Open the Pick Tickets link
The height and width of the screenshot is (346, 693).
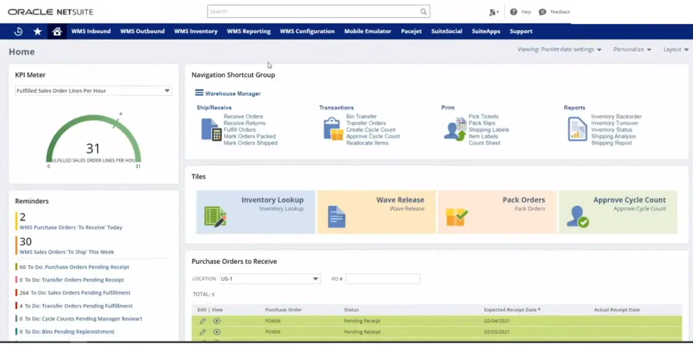483,116
